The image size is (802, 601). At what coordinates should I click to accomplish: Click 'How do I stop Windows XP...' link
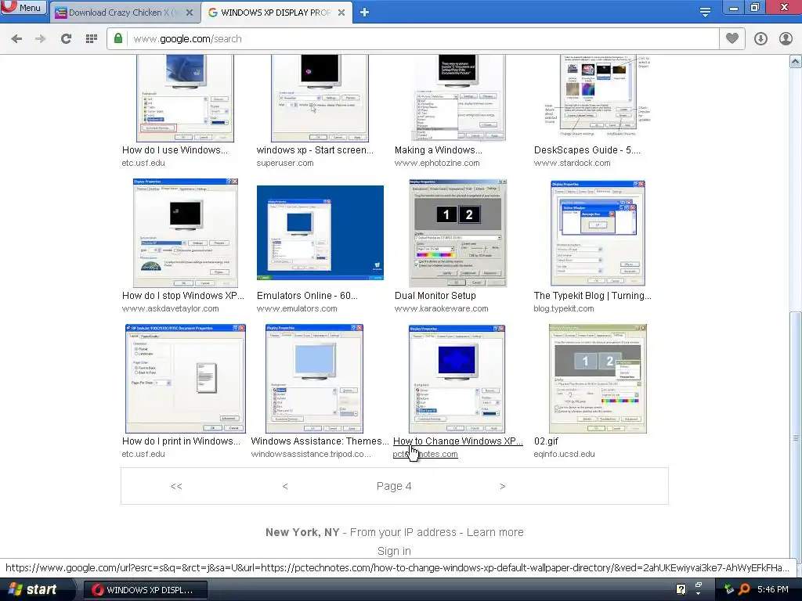point(183,295)
